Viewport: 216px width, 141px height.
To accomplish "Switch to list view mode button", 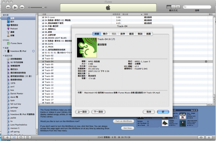I will (x=169, y=7).
